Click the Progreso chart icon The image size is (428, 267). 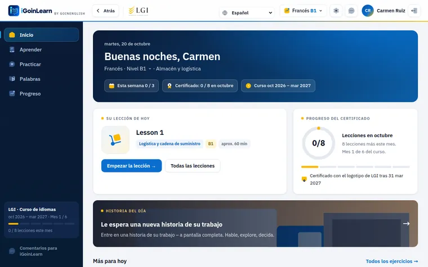click(x=12, y=93)
